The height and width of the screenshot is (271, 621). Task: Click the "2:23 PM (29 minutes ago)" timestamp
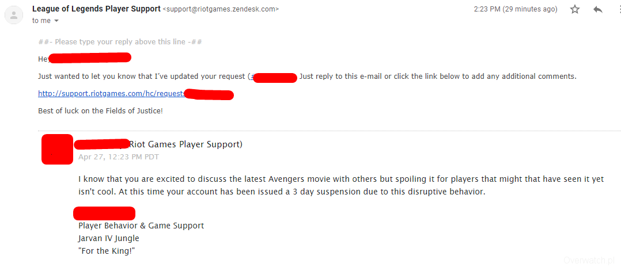click(x=515, y=9)
